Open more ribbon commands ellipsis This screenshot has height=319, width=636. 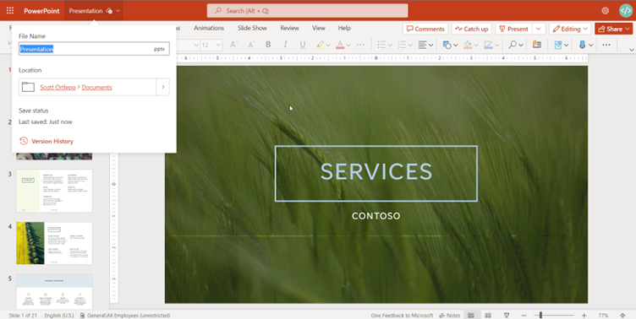tap(606, 45)
